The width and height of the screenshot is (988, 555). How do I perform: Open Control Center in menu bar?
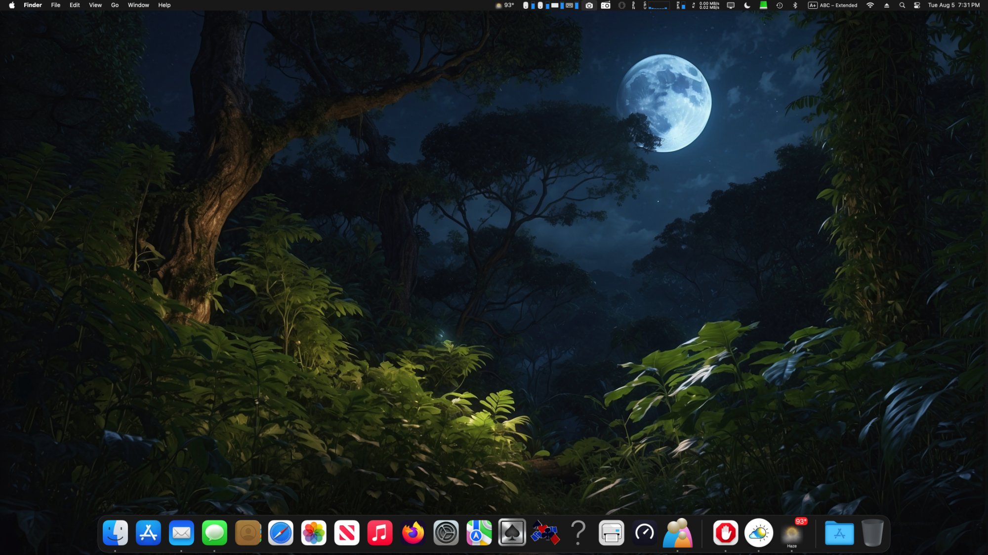coord(917,5)
